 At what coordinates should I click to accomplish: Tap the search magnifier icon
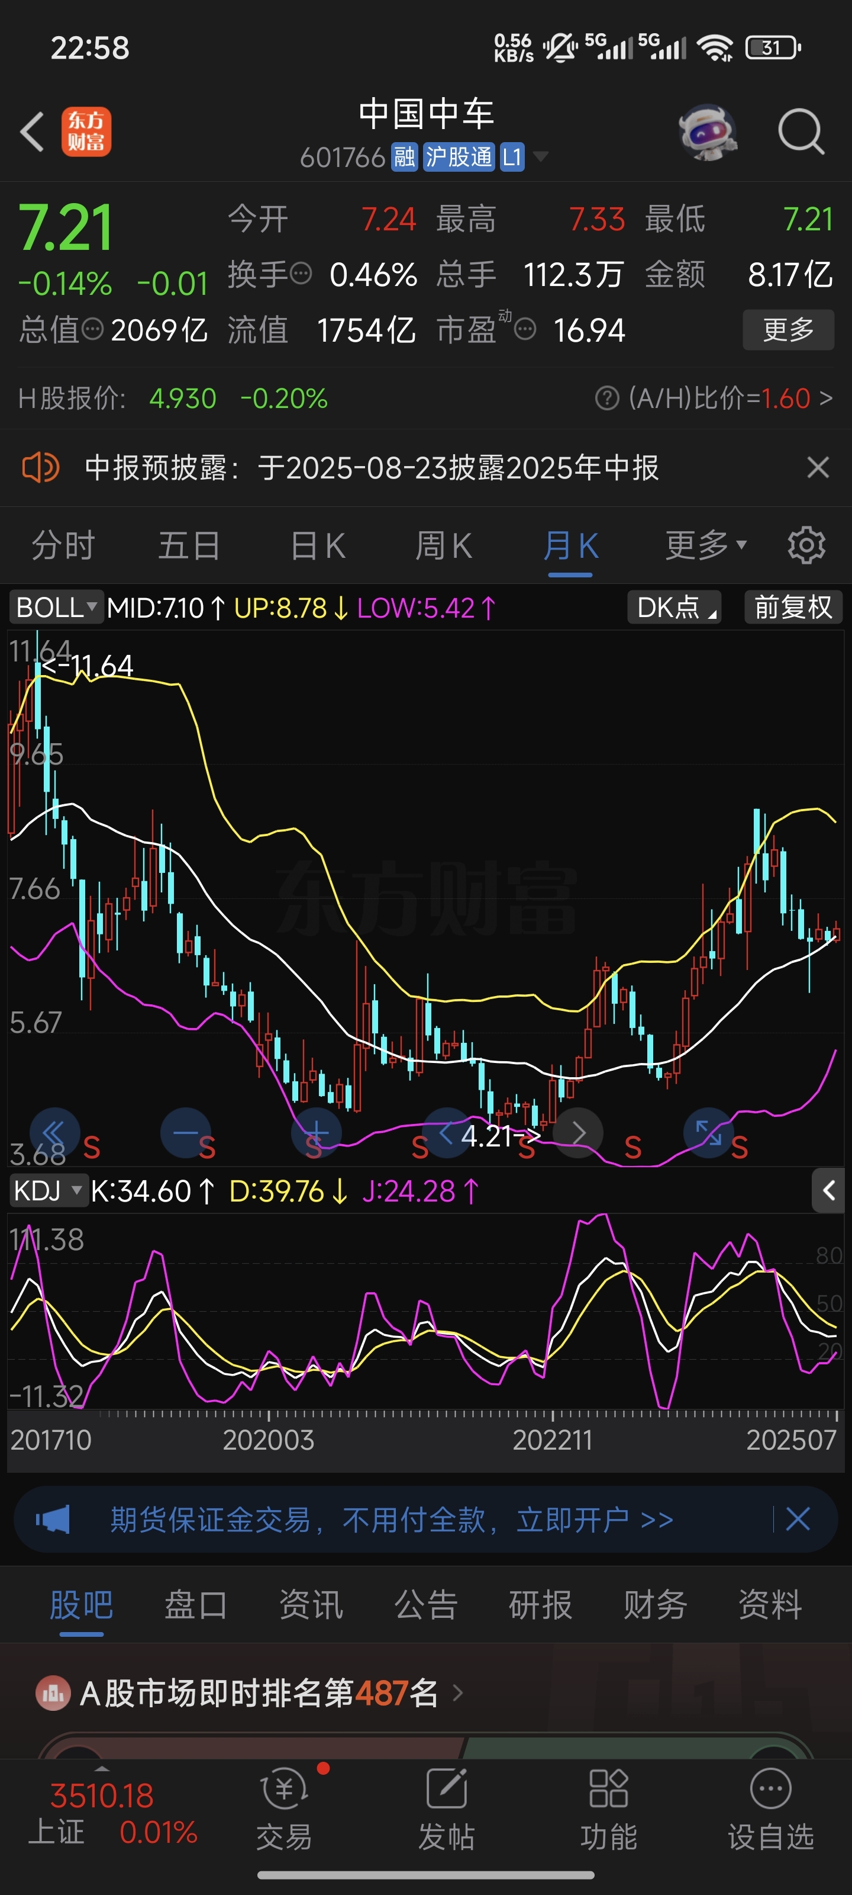[800, 131]
